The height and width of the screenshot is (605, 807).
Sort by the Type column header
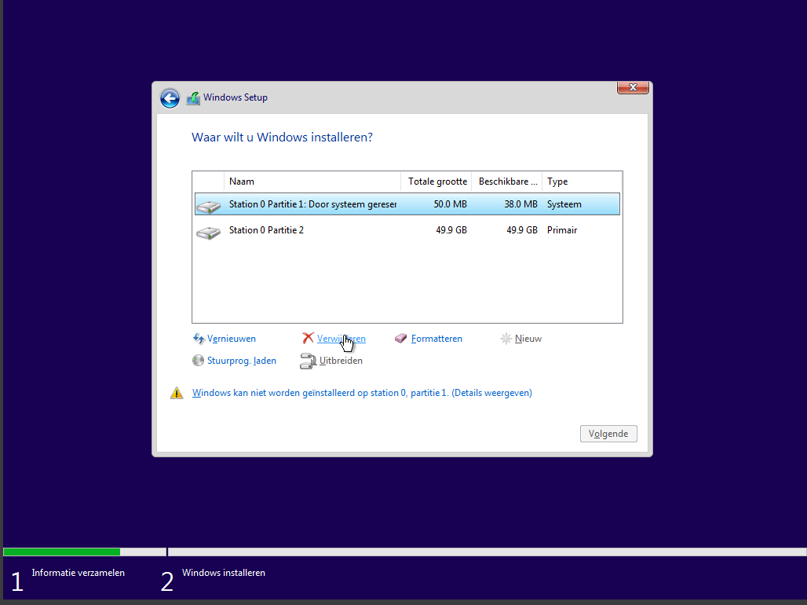(x=582, y=181)
